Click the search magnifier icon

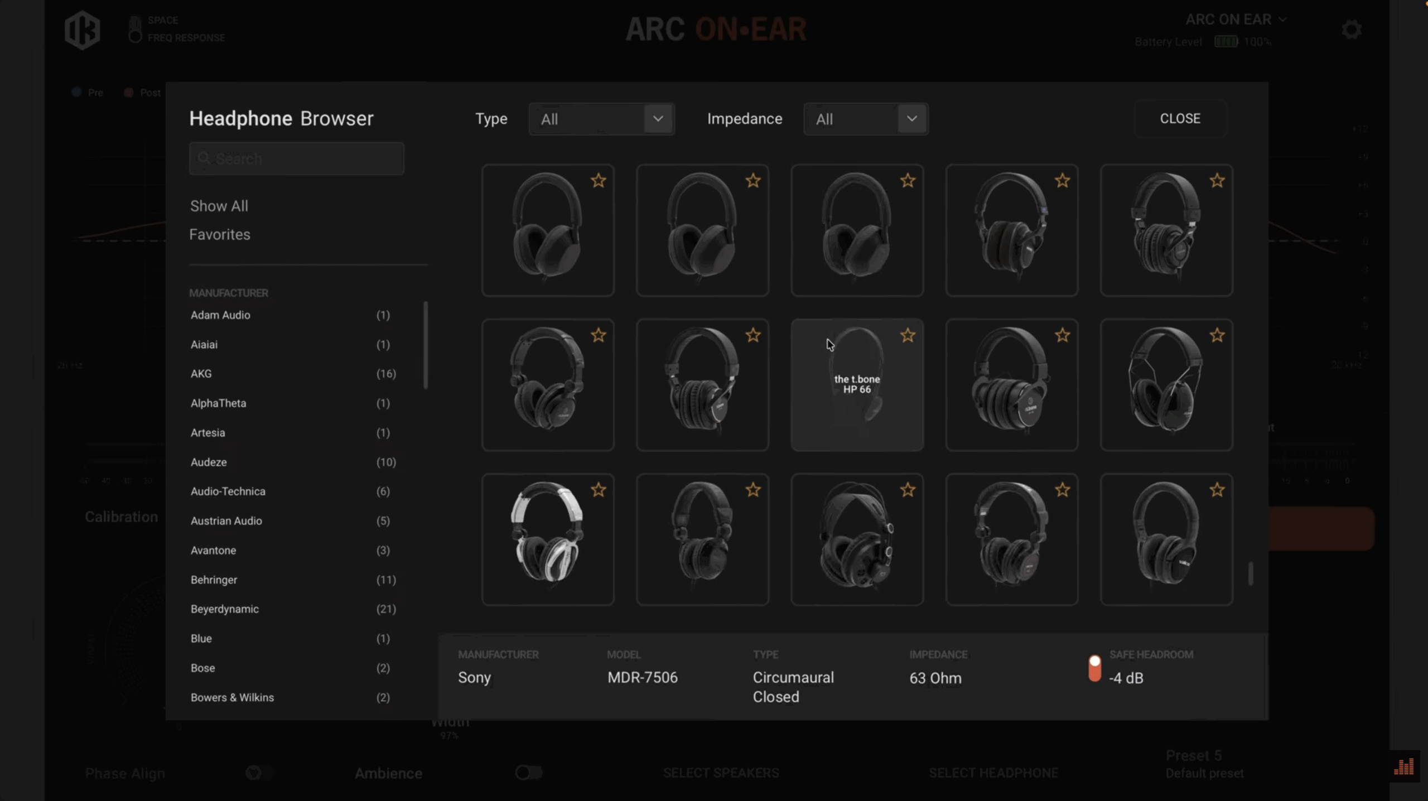[204, 158]
